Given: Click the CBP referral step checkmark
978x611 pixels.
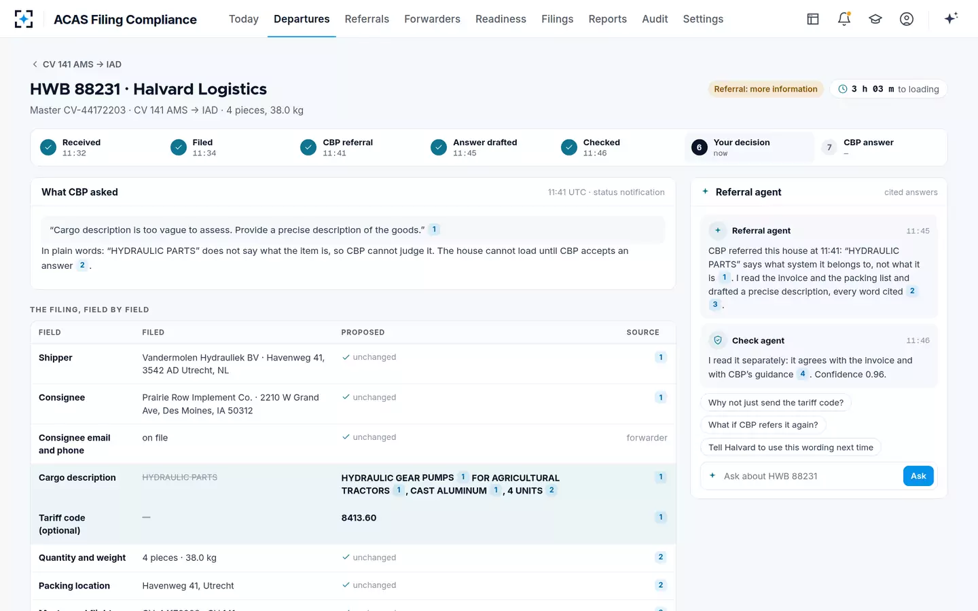Looking at the screenshot, I should pos(308,147).
